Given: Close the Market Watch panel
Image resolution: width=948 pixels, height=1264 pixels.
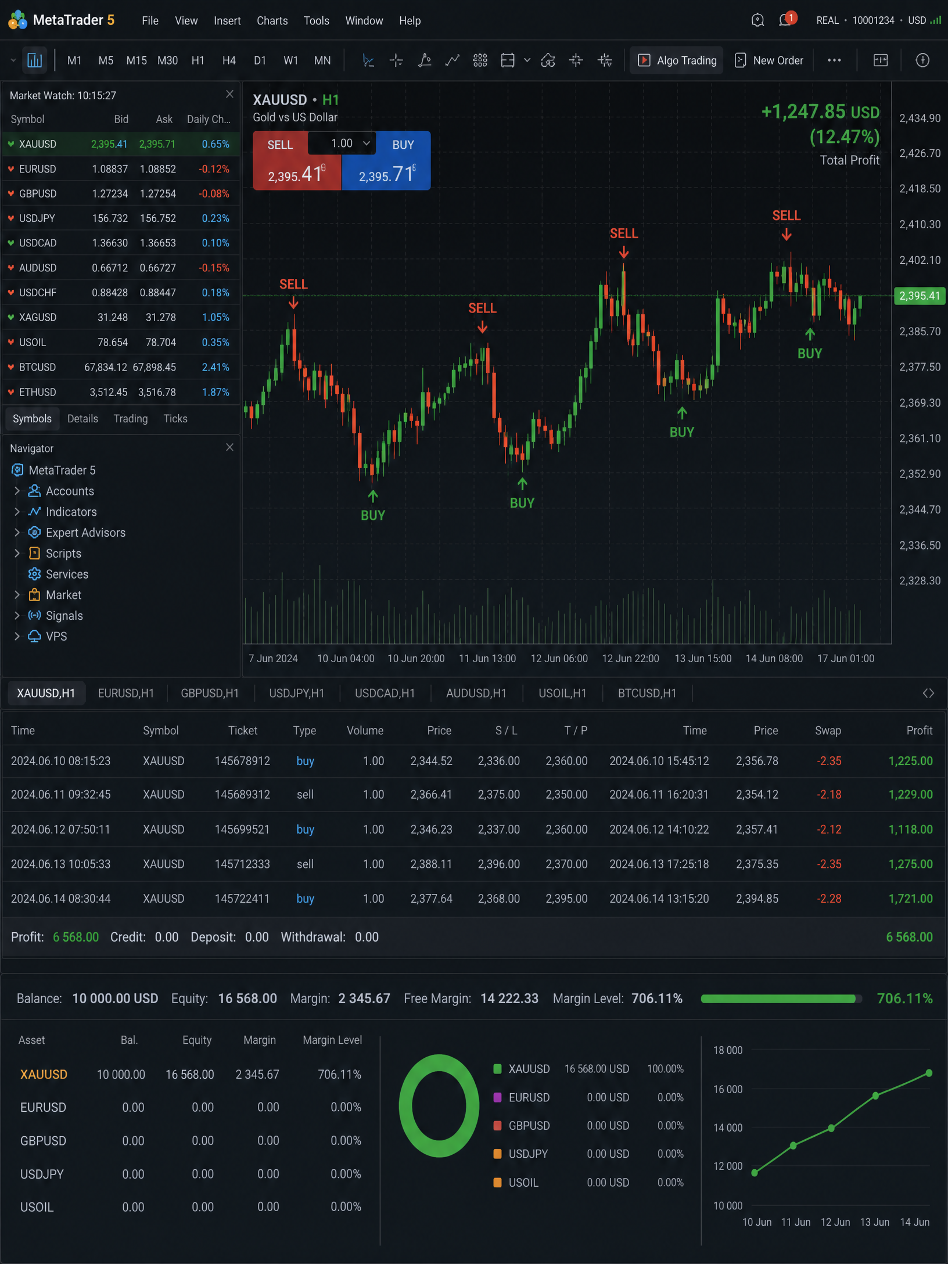Looking at the screenshot, I should pyautogui.click(x=229, y=94).
